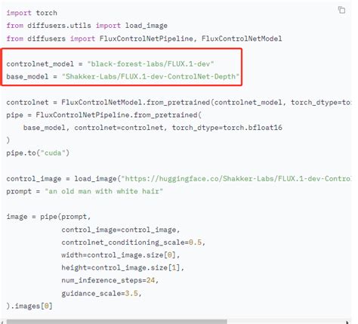Click the ").images[0]" line
This screenshot has width=358, height=324.
pyautogui.click(x=29, y=306)
